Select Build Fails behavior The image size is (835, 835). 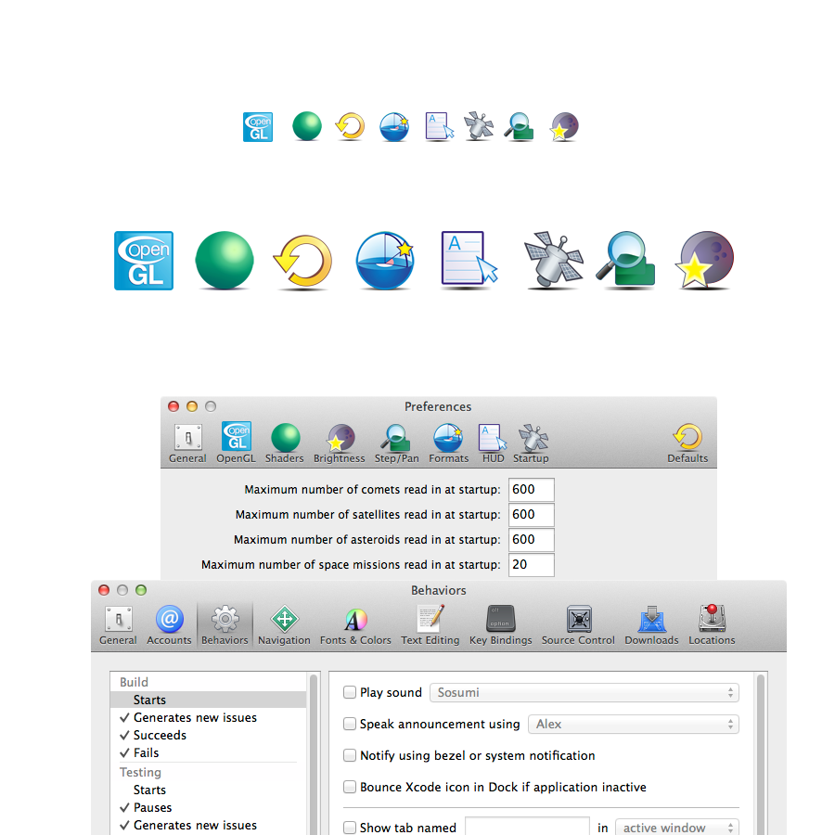tap(208, 752)
